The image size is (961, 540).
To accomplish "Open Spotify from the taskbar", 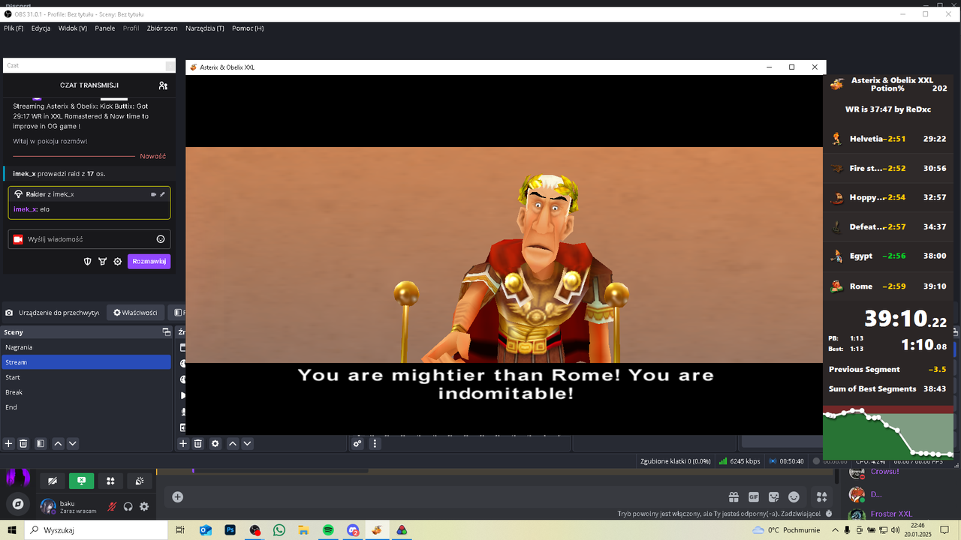I will tap(328, 530).
